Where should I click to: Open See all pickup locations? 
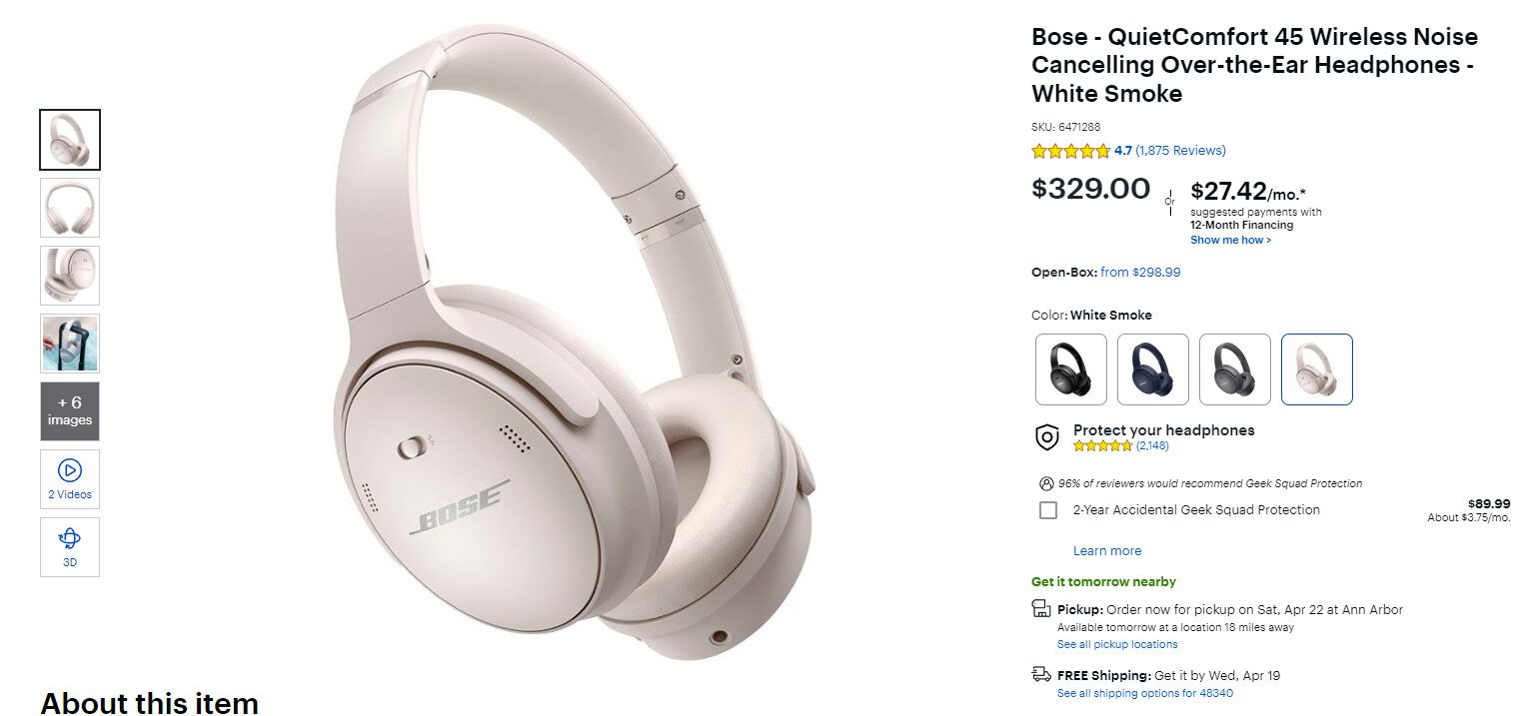(1117, 644)
